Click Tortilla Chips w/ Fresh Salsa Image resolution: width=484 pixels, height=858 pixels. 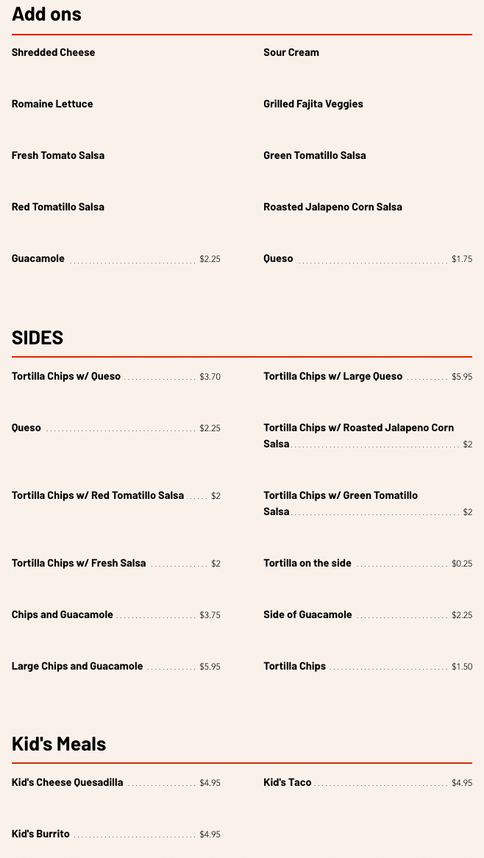point(79,563)
